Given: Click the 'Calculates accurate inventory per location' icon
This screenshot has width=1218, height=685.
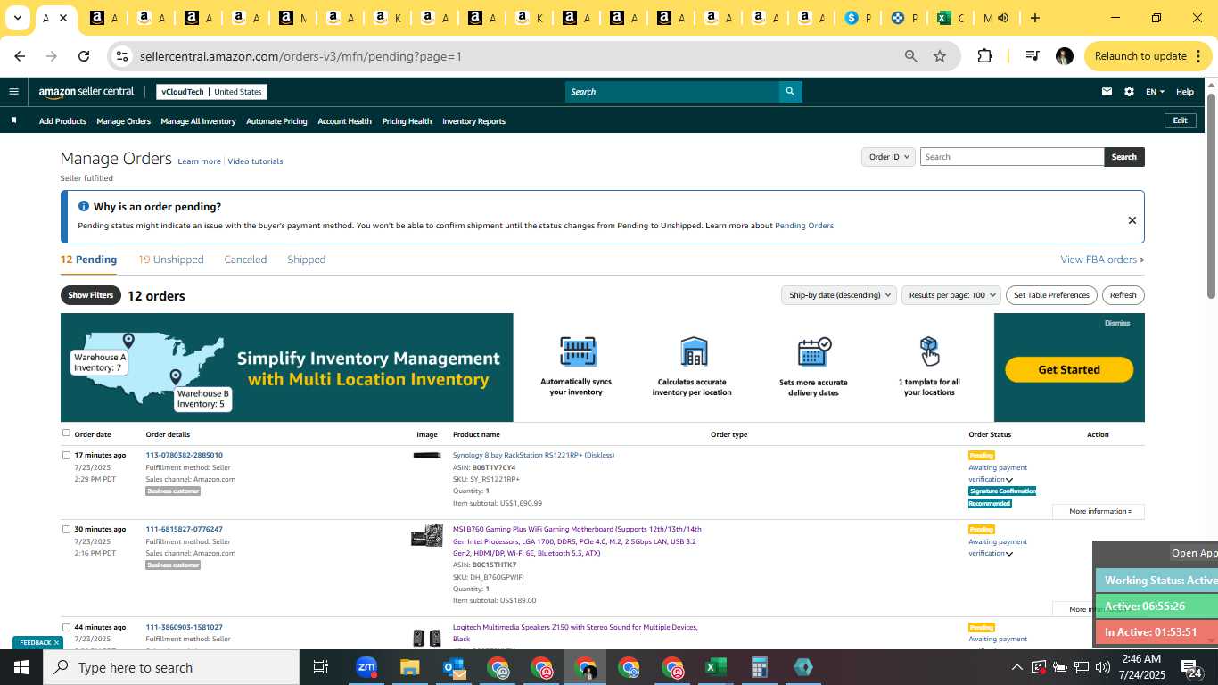Looking at the screenshot, I should (693, 351).
